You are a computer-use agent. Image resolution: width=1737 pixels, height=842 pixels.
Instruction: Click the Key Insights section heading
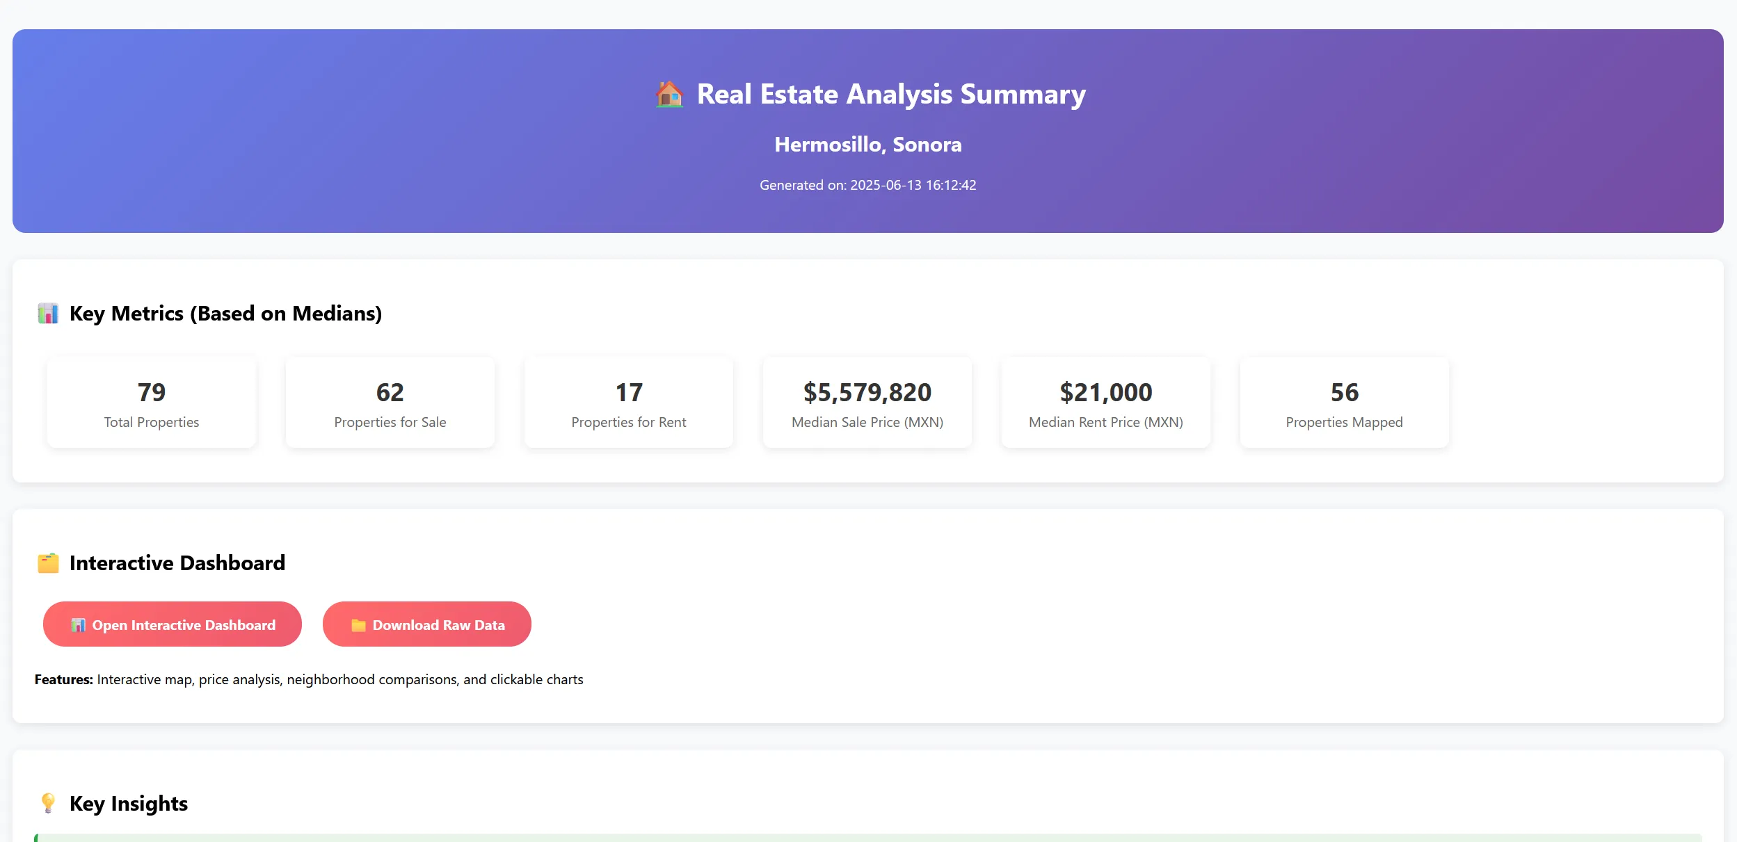pyautogui.click(x=127, y=803)
